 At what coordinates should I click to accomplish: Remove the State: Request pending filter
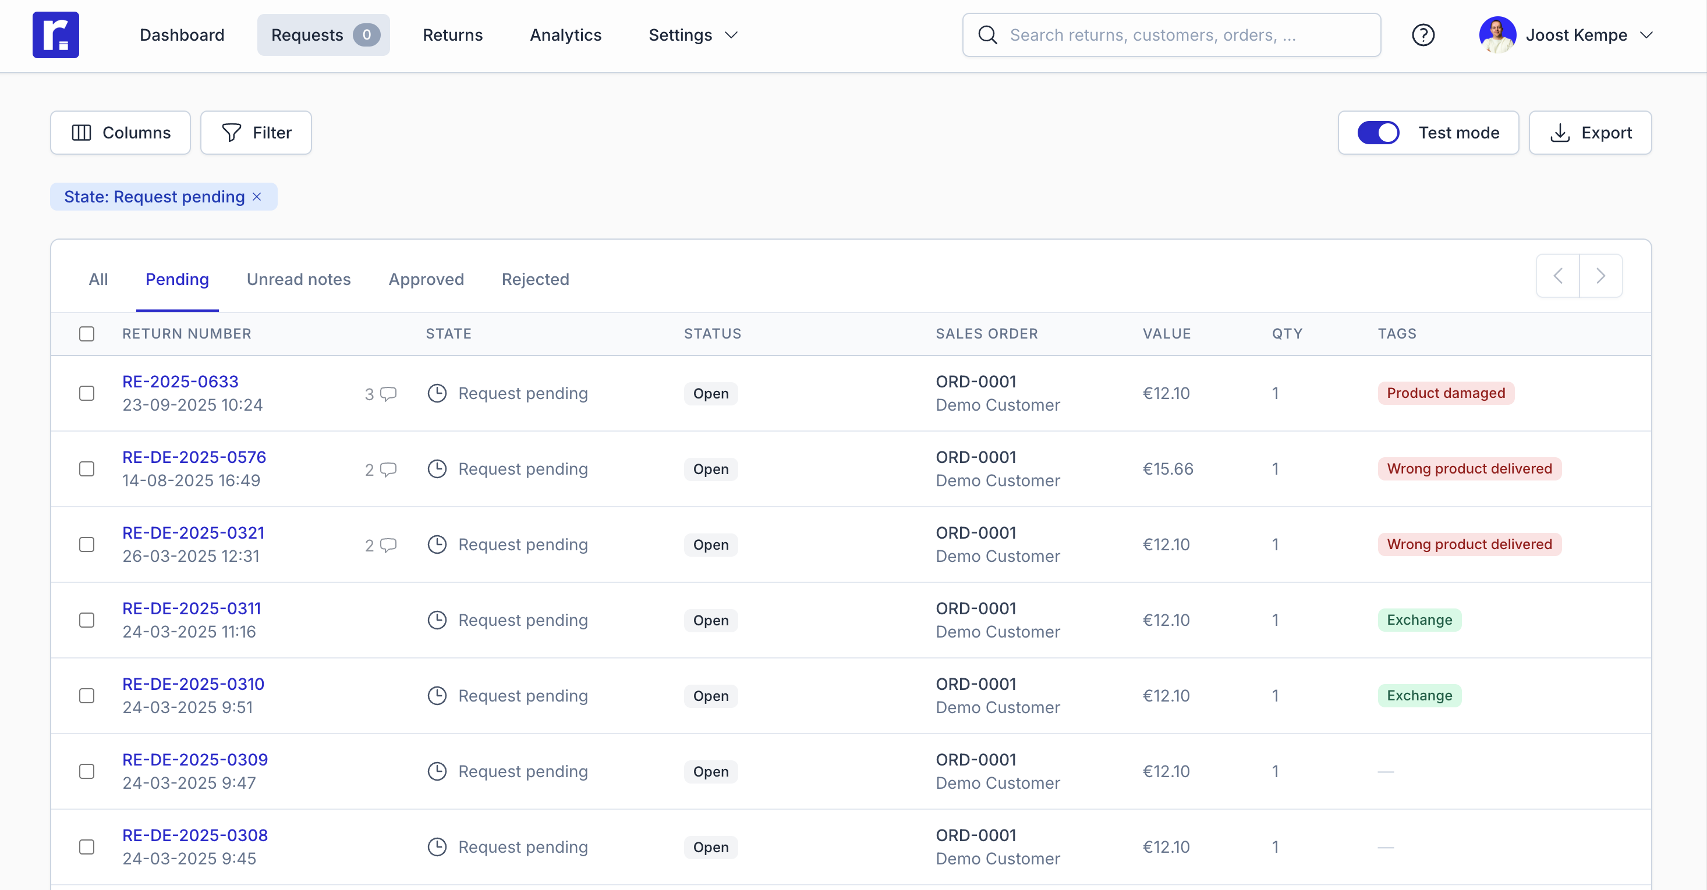pos(257,197)
